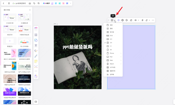This screenshot has height=105, width=175.
Task: Click the tag icon in top bar
Action: pyautogui.click(x=34, y=3)
